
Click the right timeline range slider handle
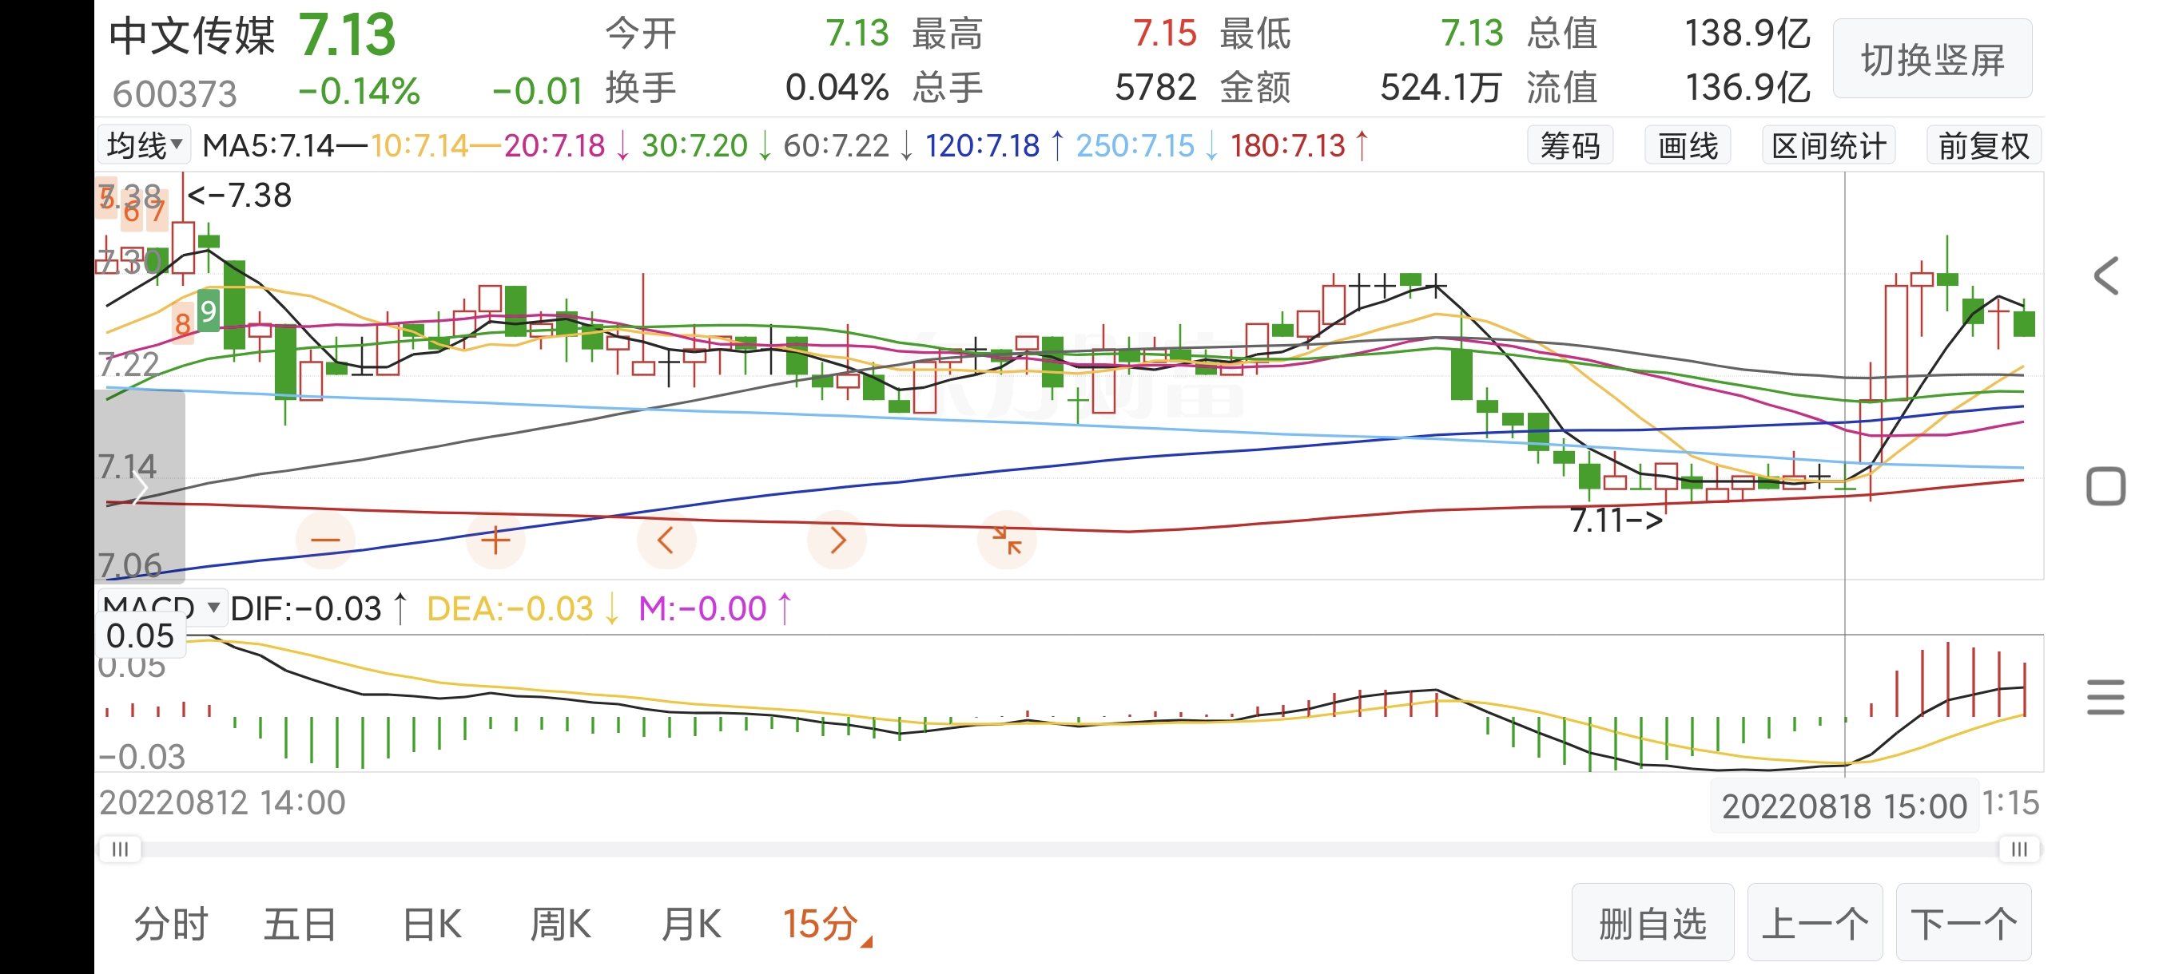pyautogui.click(x=2019, y=849)
